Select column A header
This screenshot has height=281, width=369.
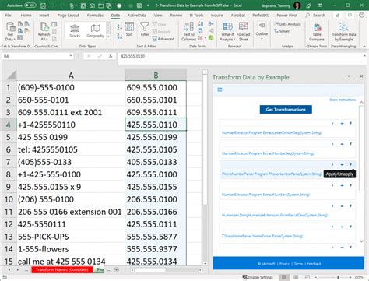71,76
